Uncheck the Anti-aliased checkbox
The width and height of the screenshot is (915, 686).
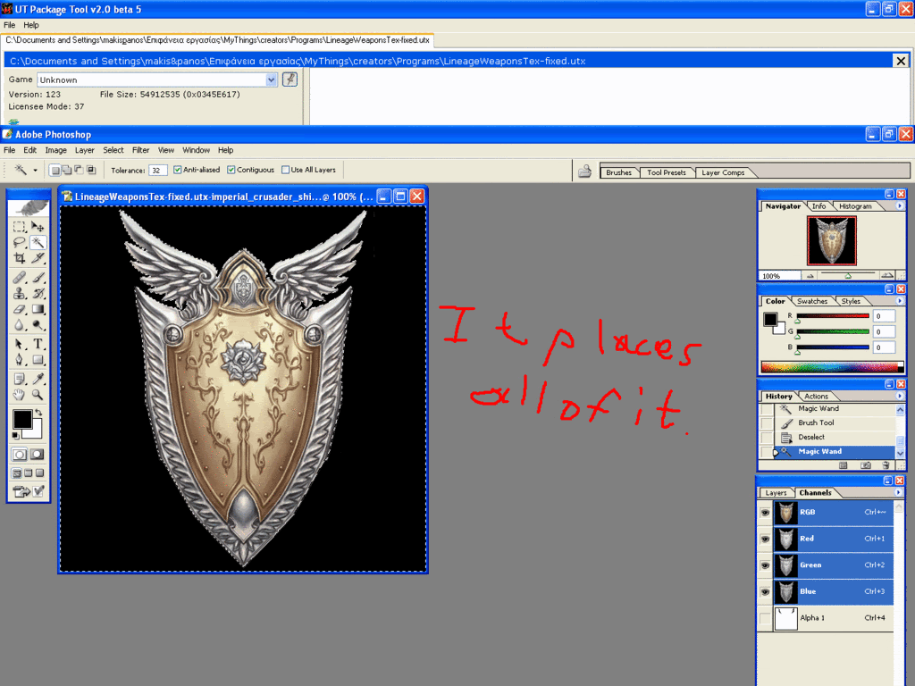pos(178,170)
